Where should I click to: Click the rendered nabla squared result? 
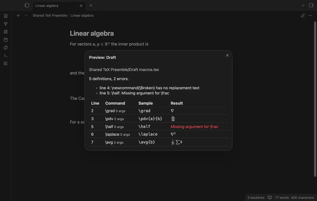173,134
